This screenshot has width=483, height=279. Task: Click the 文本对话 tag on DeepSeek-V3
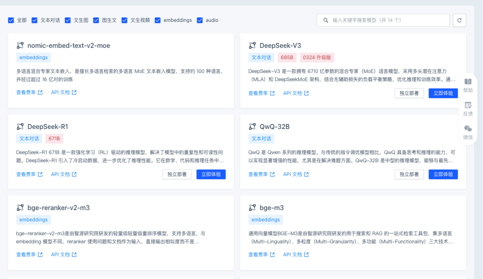tap(261, 58)
